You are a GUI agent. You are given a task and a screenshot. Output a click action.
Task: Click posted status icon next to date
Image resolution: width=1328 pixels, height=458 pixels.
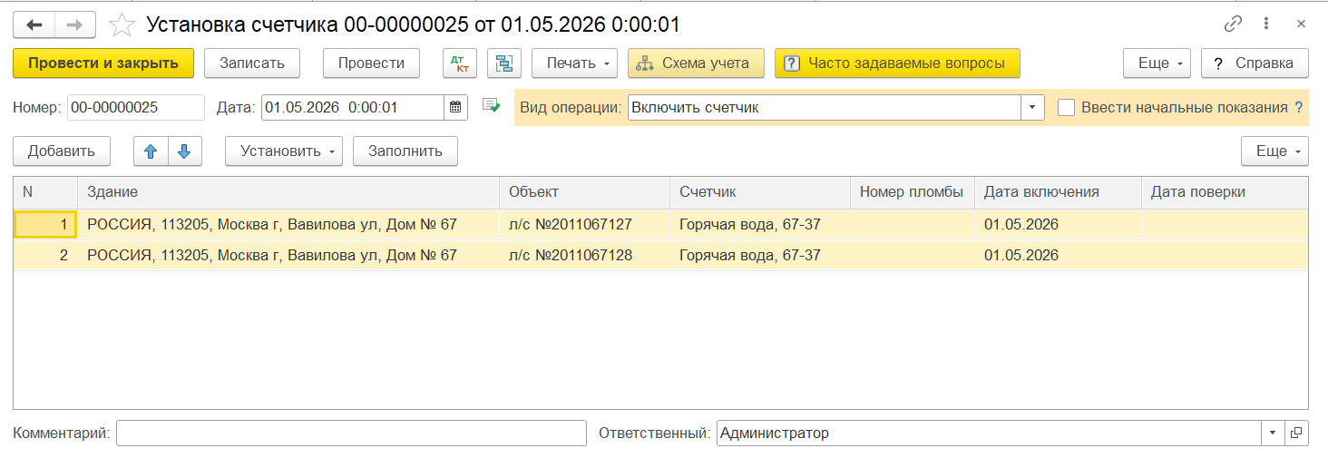tap(492, 106)
